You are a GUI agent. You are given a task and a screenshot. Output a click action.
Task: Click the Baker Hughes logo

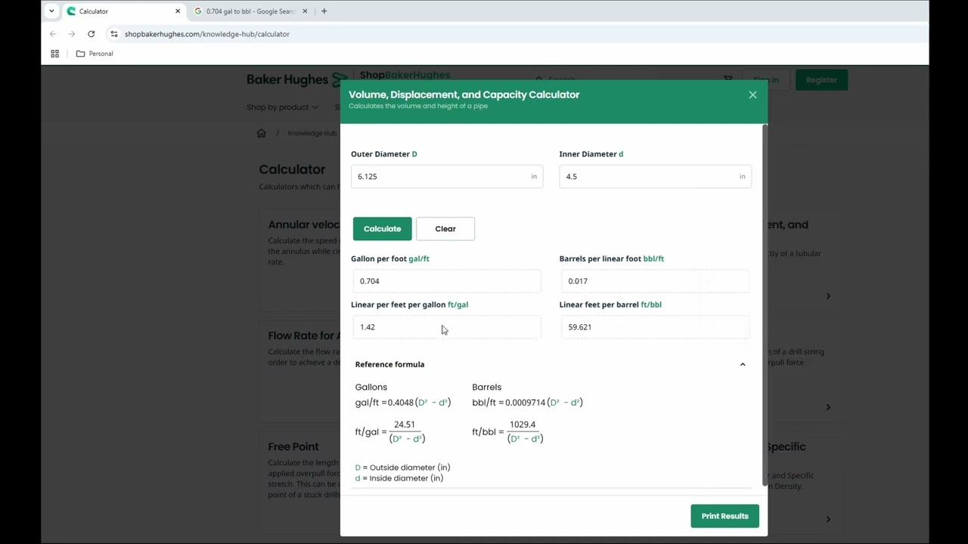click(297, 79)
